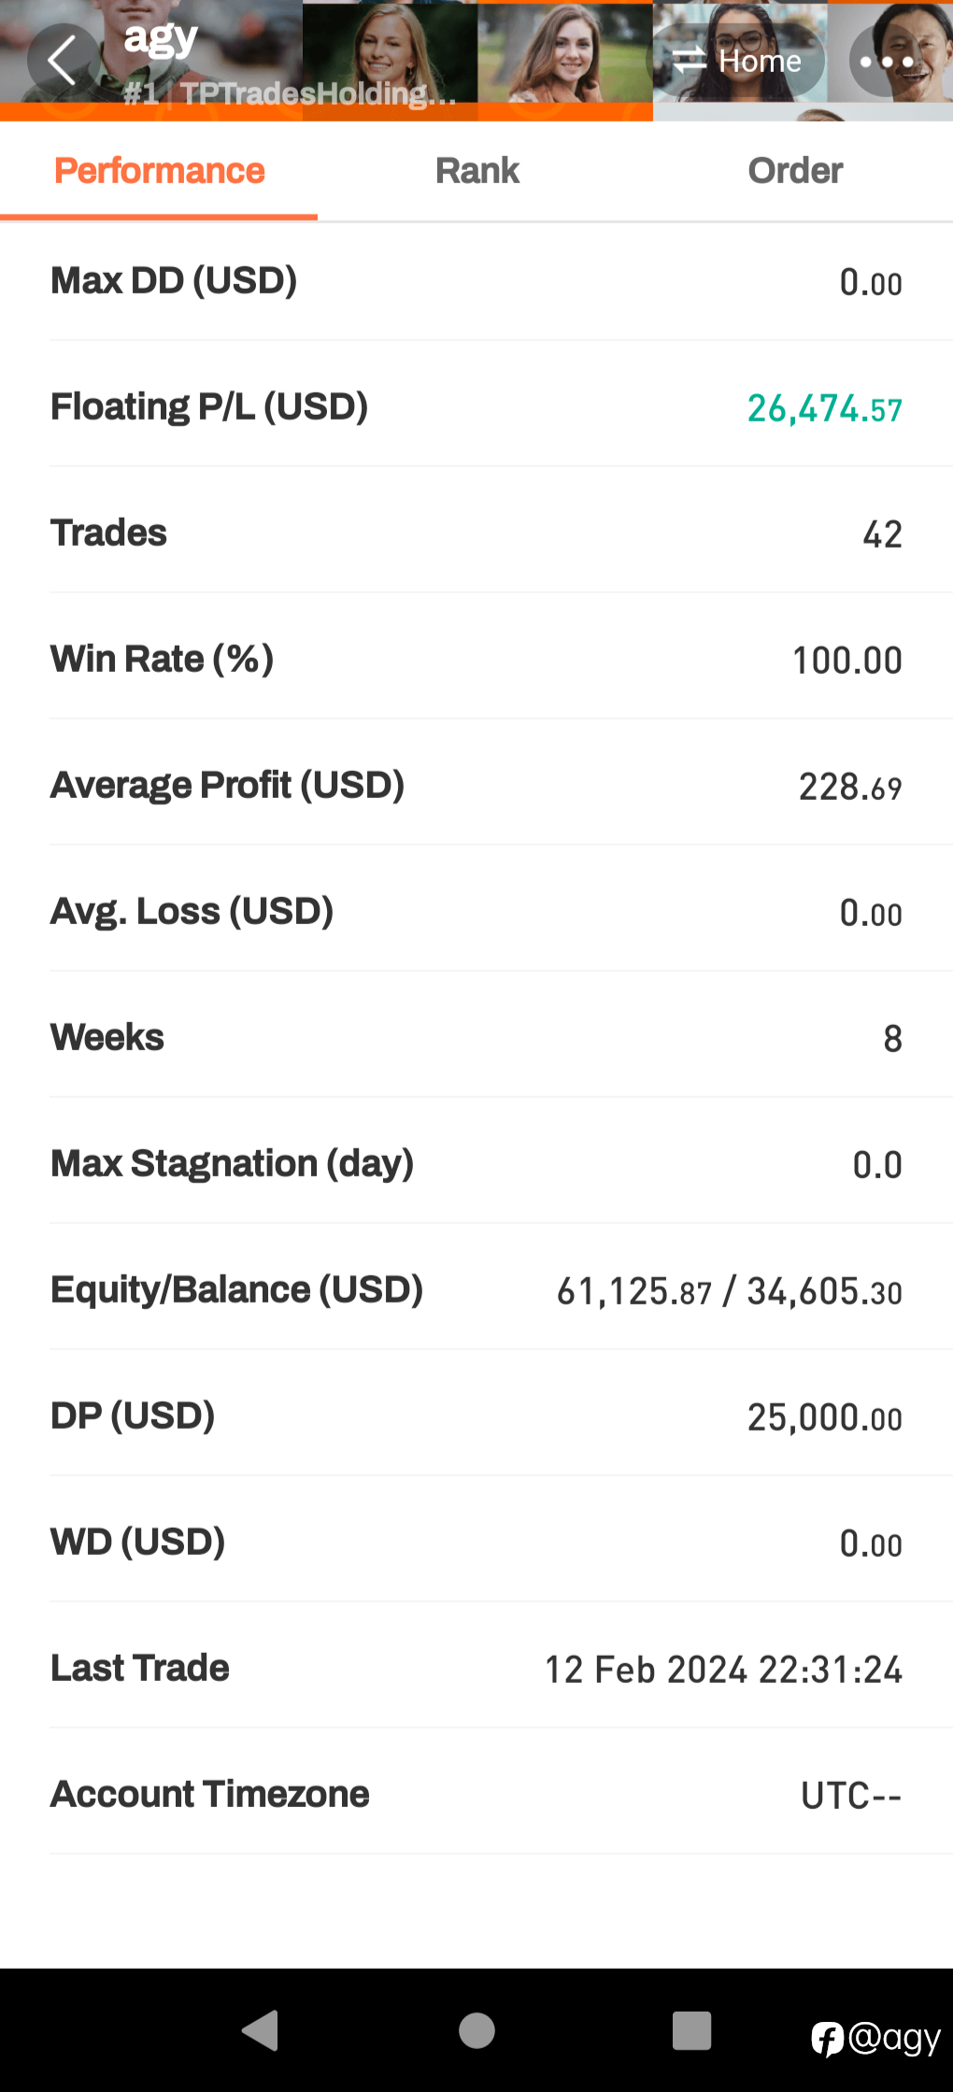Tap the Android home circle button
This screenshot has height=2092, width=953.
click(476, 2030)
